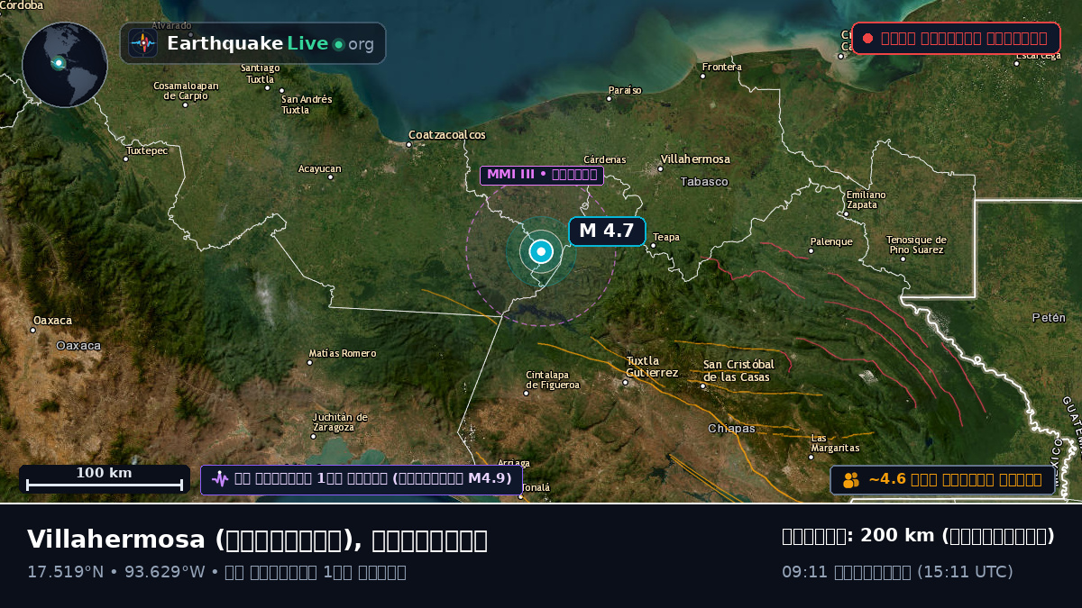
Task: Select the cyan epicenter marker
Action: tap(541, 251)
